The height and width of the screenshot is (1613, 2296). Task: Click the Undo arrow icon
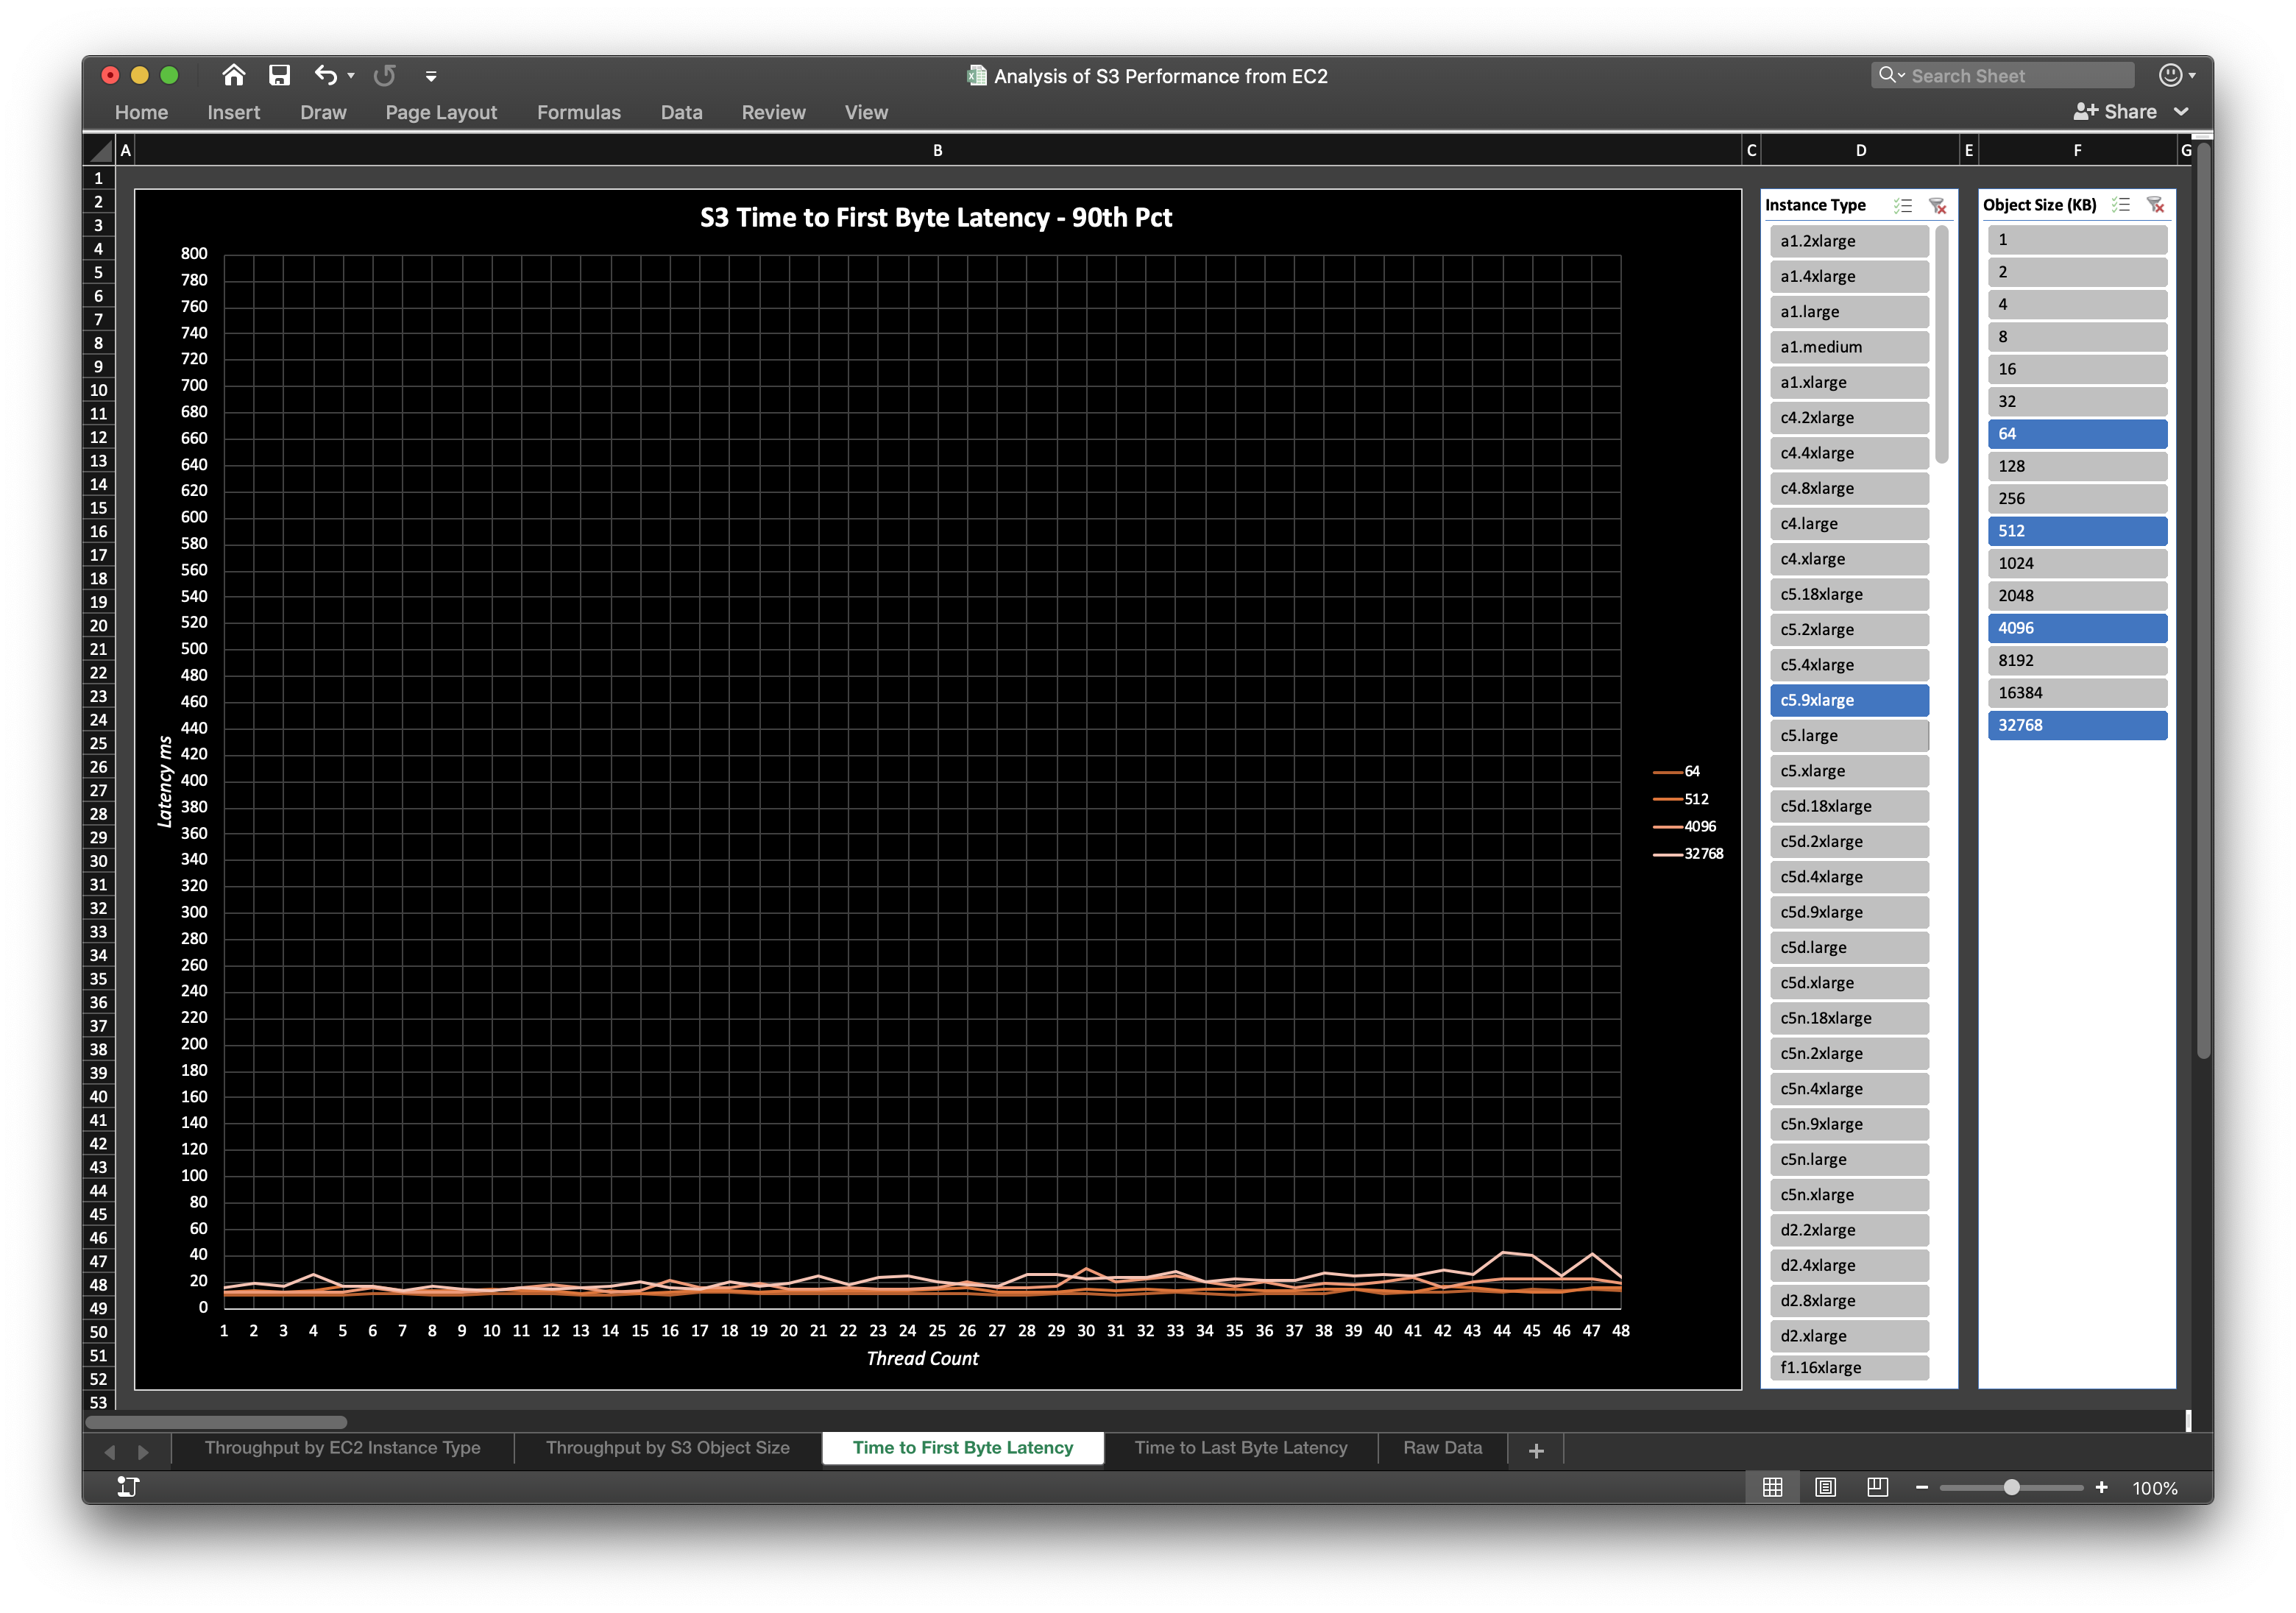pyautogui.click(x=325, y=75)
